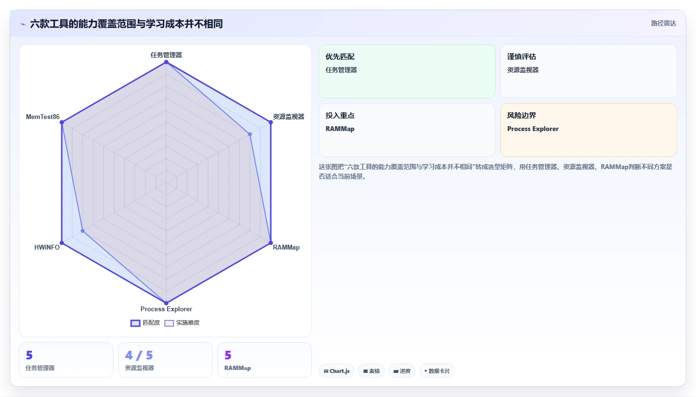
Task: Click the 任务管理器 label in the bottom stat card
Action: pos(40,368)
